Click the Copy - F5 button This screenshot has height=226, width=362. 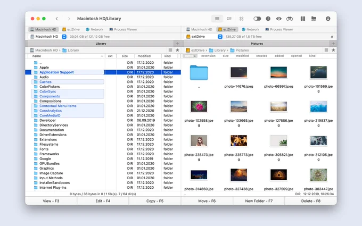155,201
